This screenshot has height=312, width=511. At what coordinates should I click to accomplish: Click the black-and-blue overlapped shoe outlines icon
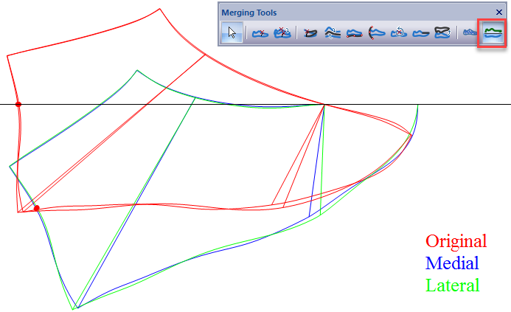(442, 32)
